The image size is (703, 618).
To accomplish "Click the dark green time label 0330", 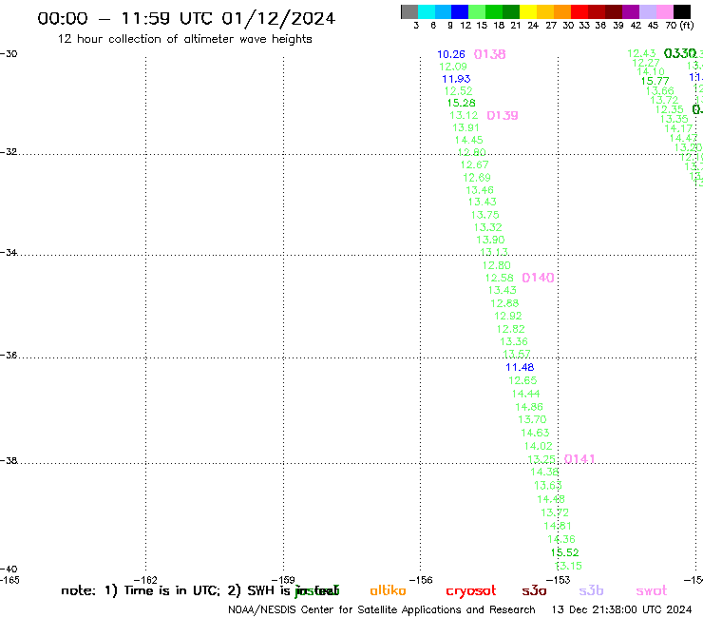I will point(679,54).
